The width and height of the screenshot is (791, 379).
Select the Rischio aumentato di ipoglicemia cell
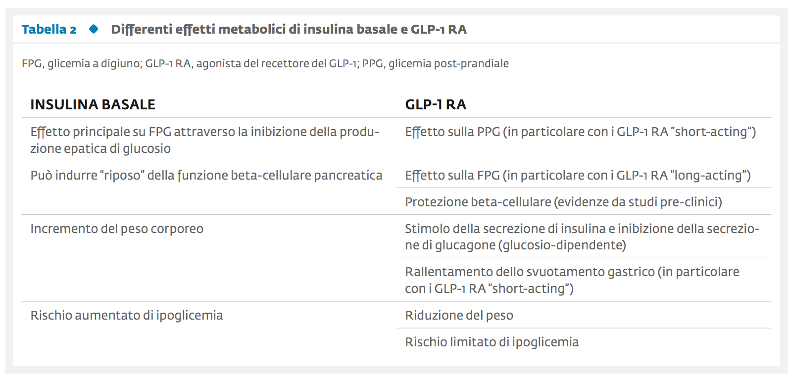[127, 316]
